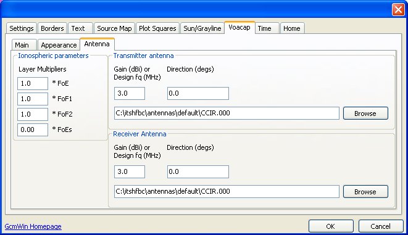The height and width of the screenshot is (235, 408).
Task: Cancel the dialog
Action: (381, 226)
